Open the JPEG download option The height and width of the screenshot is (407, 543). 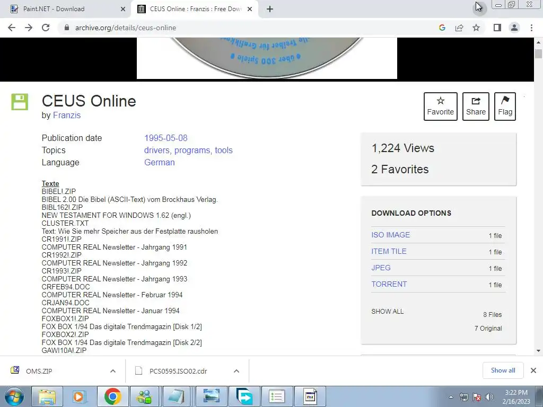tap(381, 268)
